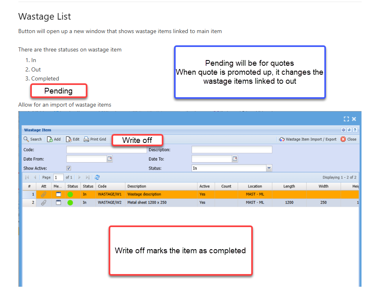Image resolution: width=366 pixels, height=290 pixels.
Task: Sort by the Location column header
Action: 255,186
